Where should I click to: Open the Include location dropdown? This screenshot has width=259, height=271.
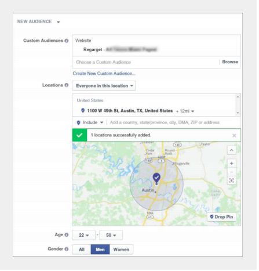coord(90,122)
